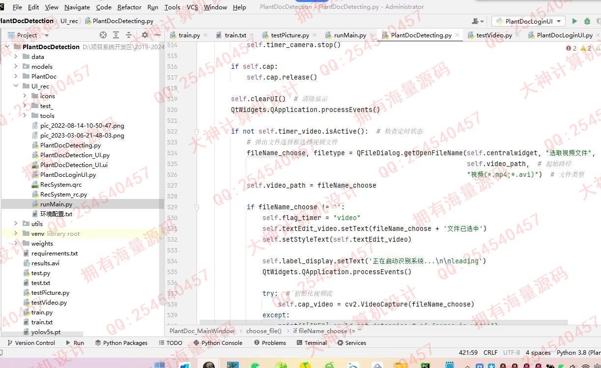Start debugging with the bug icon
Viewport: 601px width, 368px height.
[587, 21]
